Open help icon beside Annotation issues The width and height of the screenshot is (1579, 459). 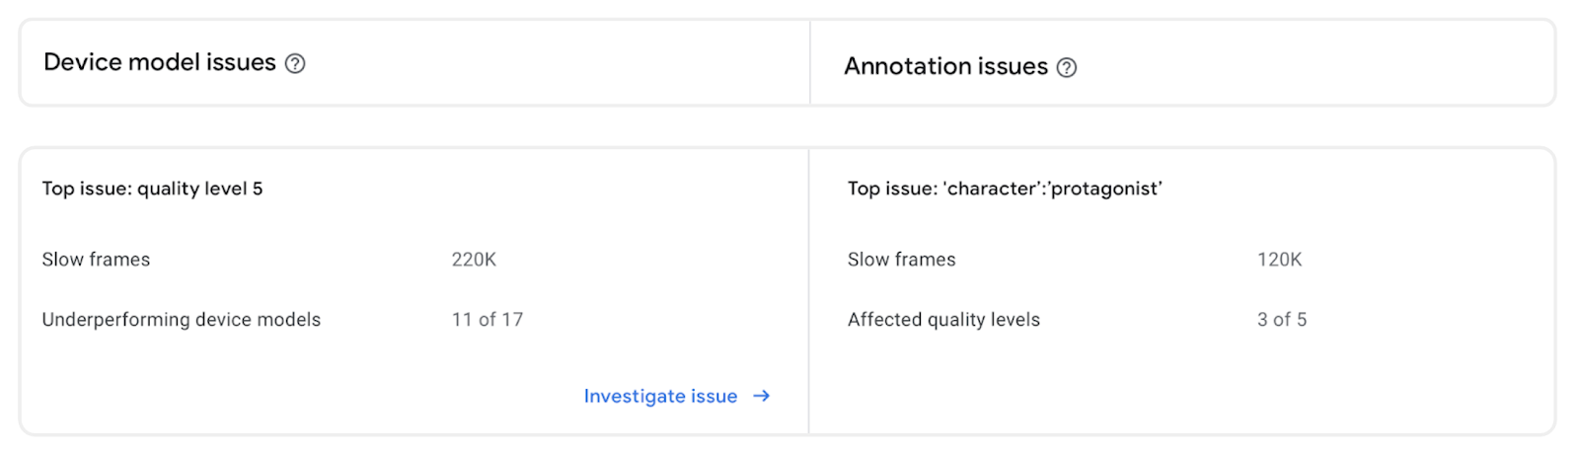(1067, 67)
